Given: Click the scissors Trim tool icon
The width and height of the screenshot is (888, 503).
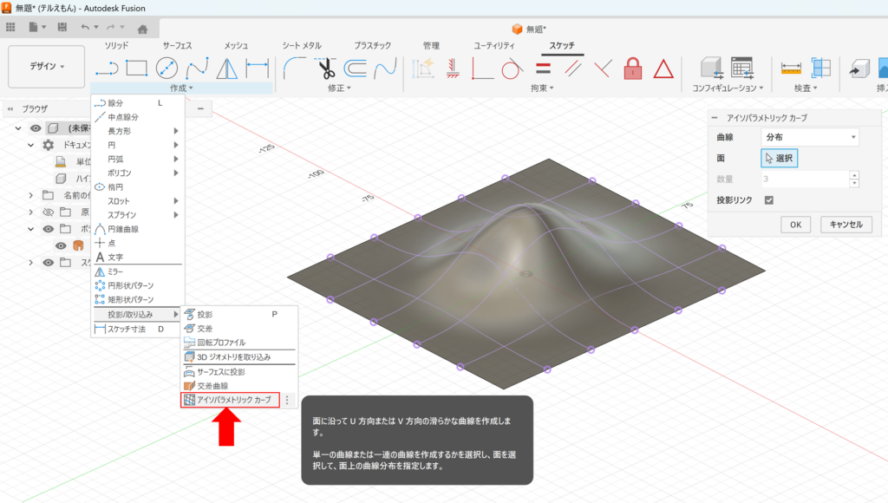Looking at the screenshot, I should 326,68.
